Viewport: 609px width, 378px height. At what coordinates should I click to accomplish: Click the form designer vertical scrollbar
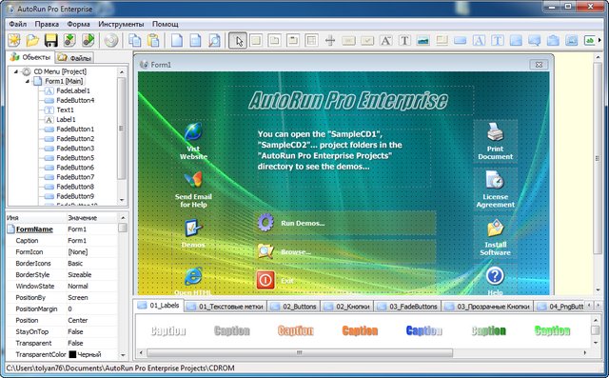click(599, 158)
